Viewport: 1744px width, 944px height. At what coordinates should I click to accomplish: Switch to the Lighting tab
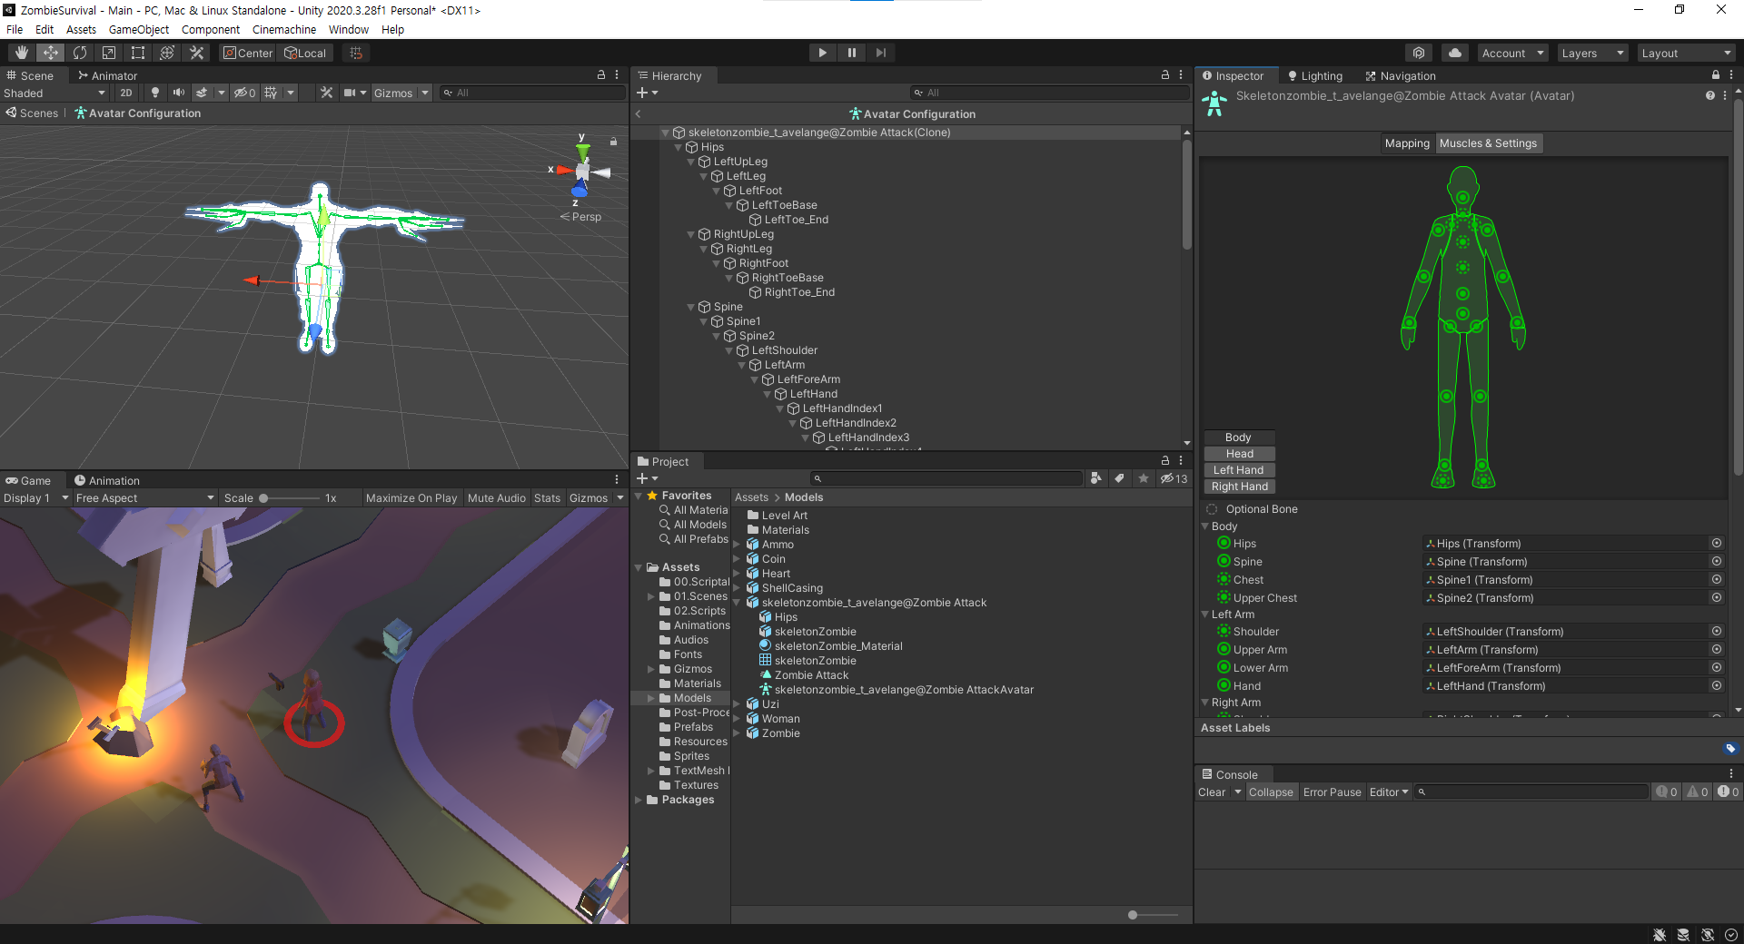pos(1314,75)
